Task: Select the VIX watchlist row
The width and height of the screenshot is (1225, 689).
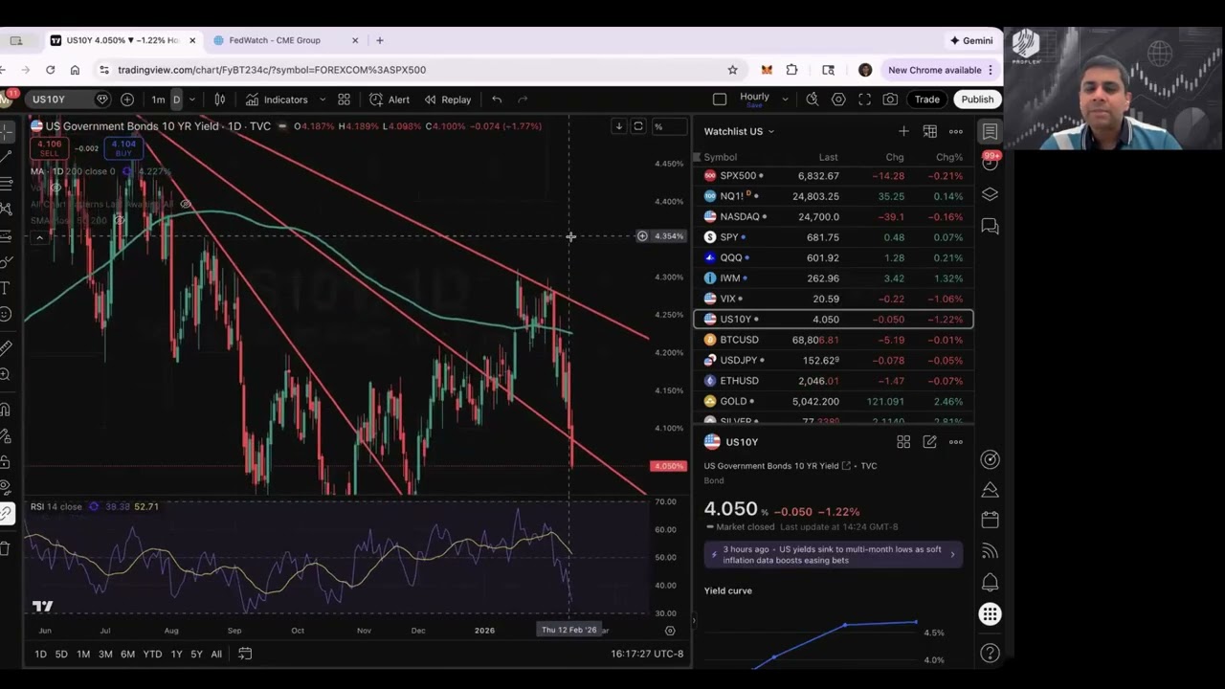Action: [834, 299]
